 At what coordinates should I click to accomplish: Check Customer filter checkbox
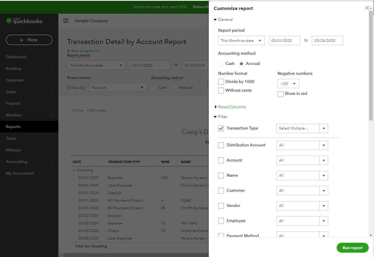point(221,191)
